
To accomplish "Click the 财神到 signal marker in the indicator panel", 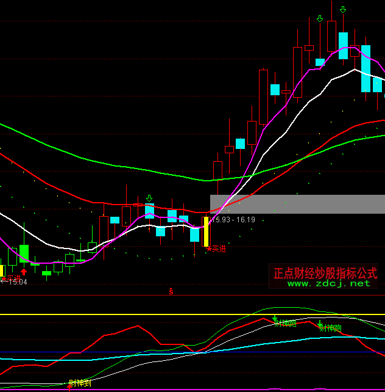I will click(79, 383).
